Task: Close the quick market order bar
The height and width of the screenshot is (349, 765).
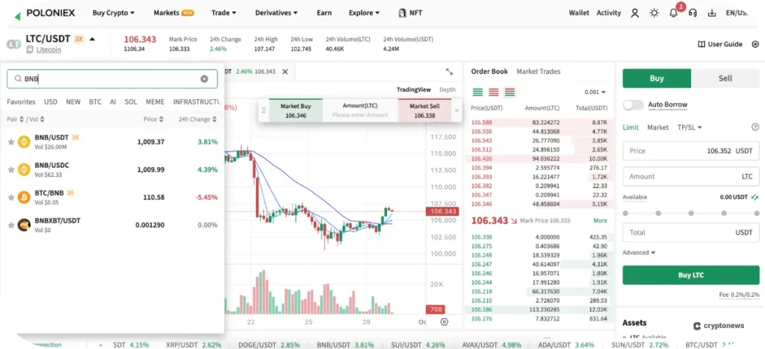Action: [456, 110]
